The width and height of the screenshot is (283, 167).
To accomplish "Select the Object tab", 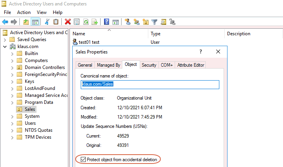I will (131, 64).
